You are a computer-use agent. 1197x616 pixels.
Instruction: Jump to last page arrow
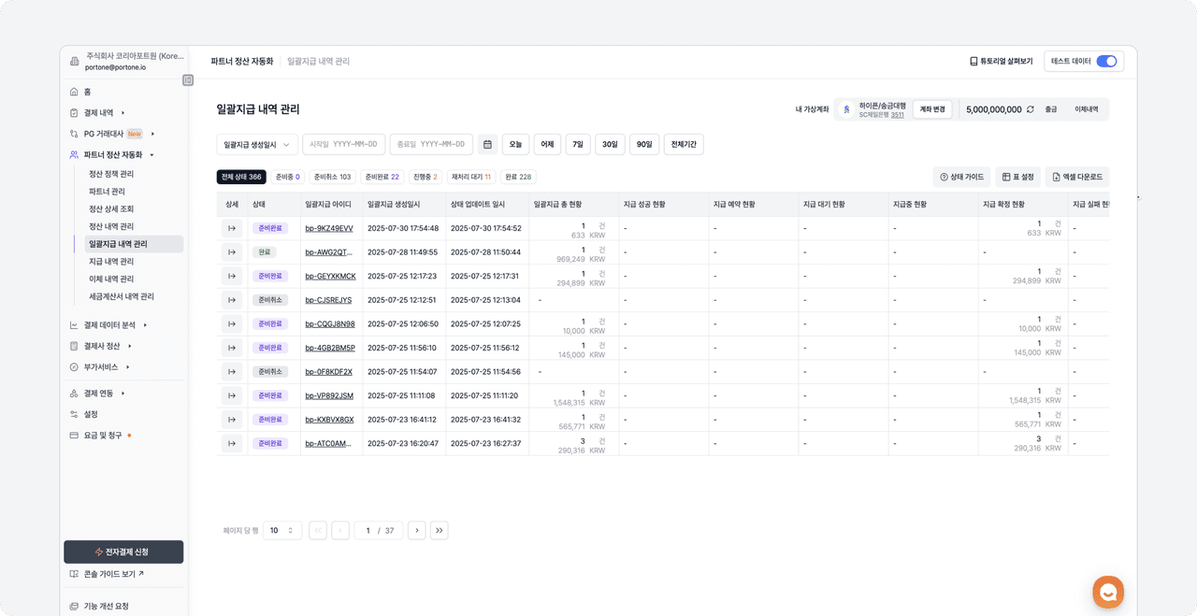439,530
